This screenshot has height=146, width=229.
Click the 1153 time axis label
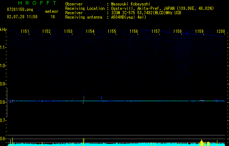(x=68, y=31)
